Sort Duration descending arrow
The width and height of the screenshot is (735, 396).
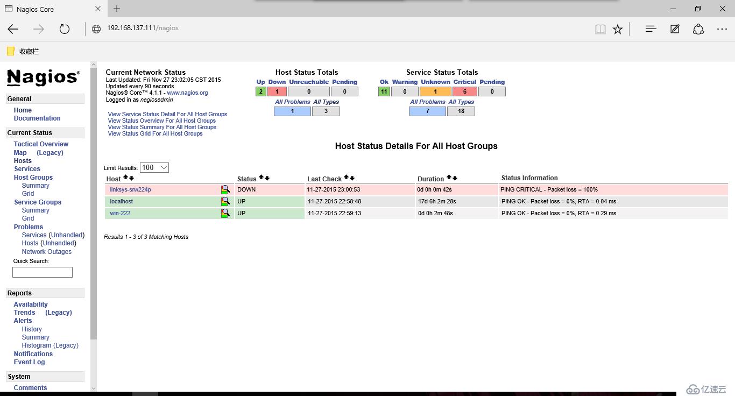(x=455, y=178)
